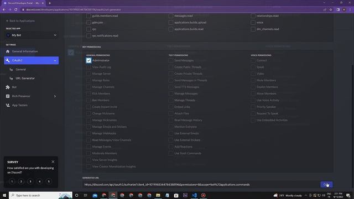Open File Explorer from the taskbar
This screenshot has width=354, height=199.
tap(158, 195)
